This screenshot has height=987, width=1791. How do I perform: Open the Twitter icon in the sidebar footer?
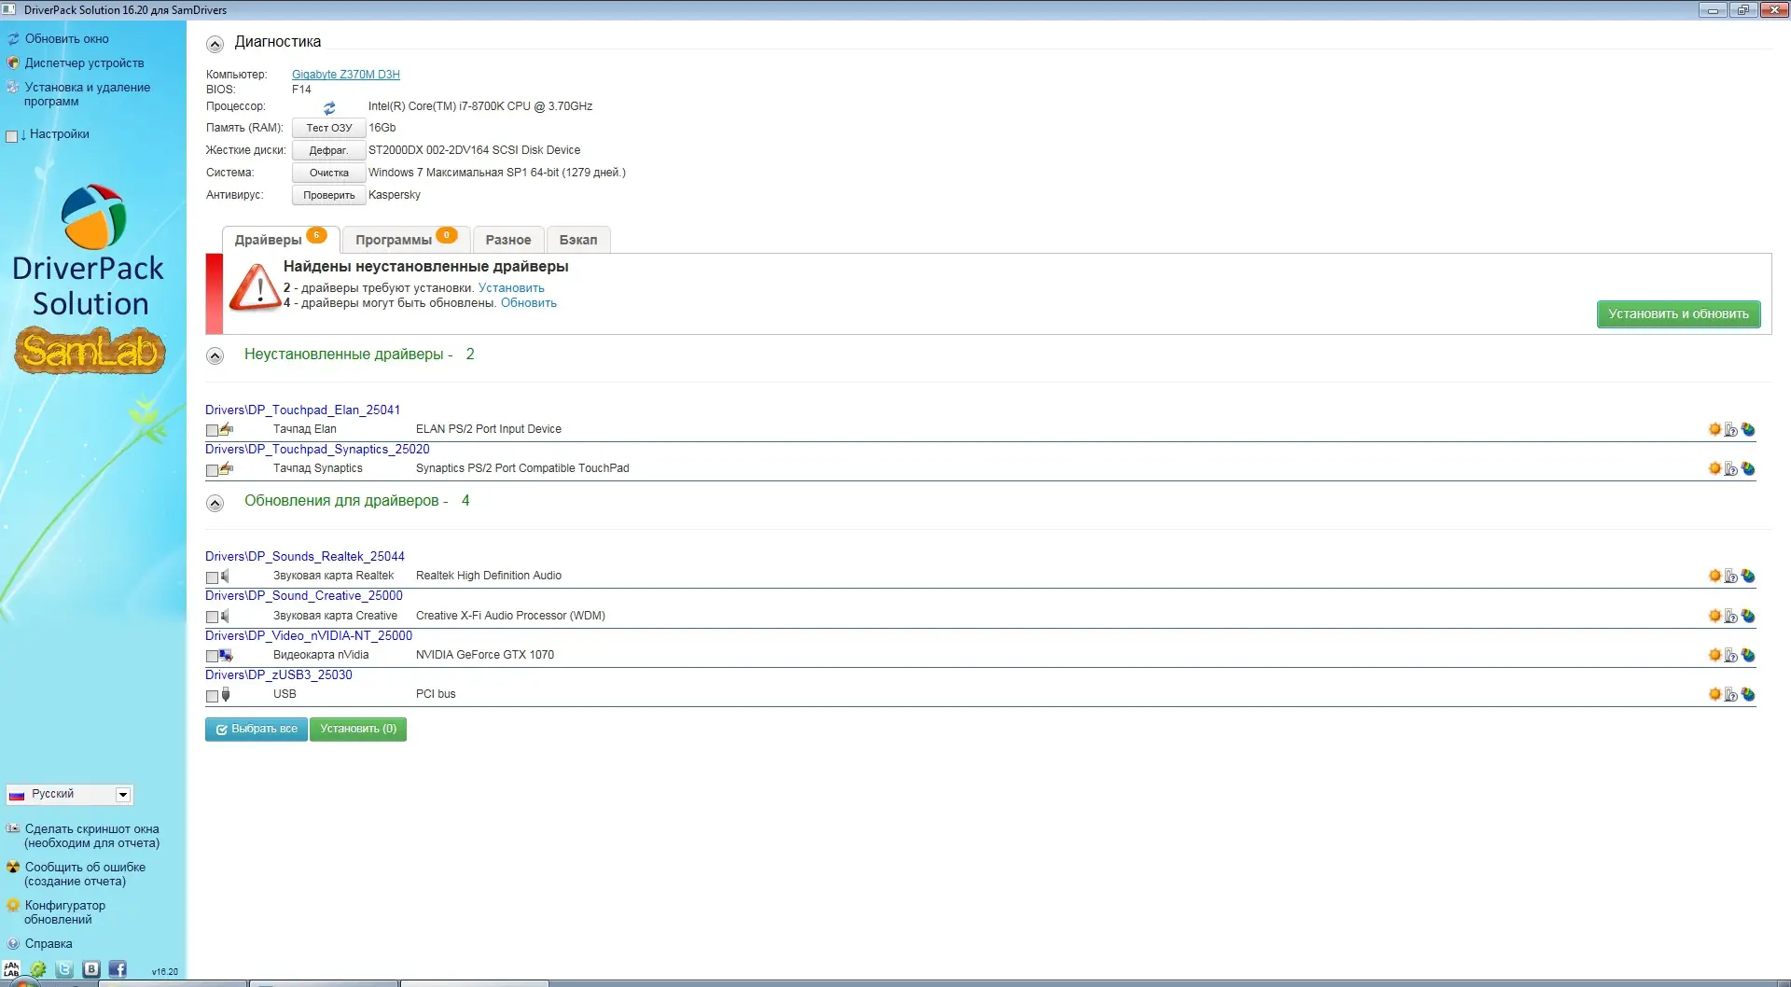pyautogui.click(x=64, y=969)
